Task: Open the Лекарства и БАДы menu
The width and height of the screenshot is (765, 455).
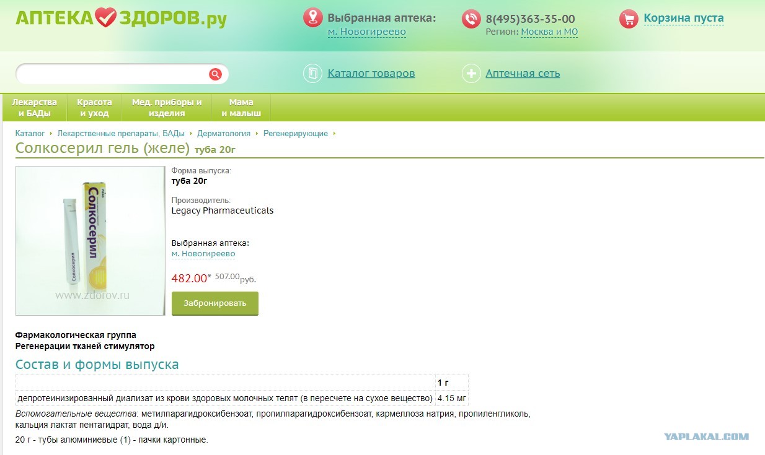Action: tap(35, 108)
